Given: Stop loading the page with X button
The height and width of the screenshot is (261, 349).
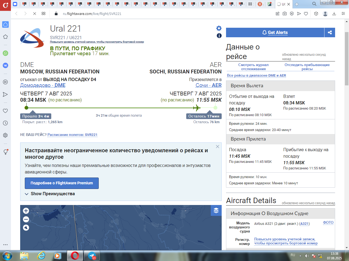Looking at the screenshot, I should point(35,14).
